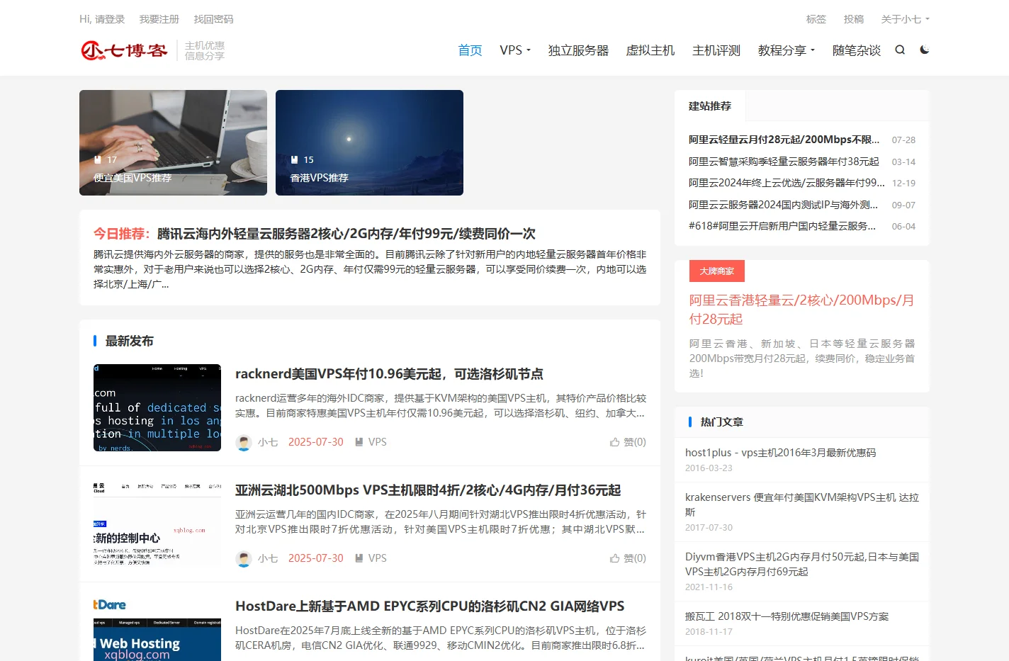Expand the 教程分享 menu dropdown
1009x661 pixels.
[x=787, y=50]
